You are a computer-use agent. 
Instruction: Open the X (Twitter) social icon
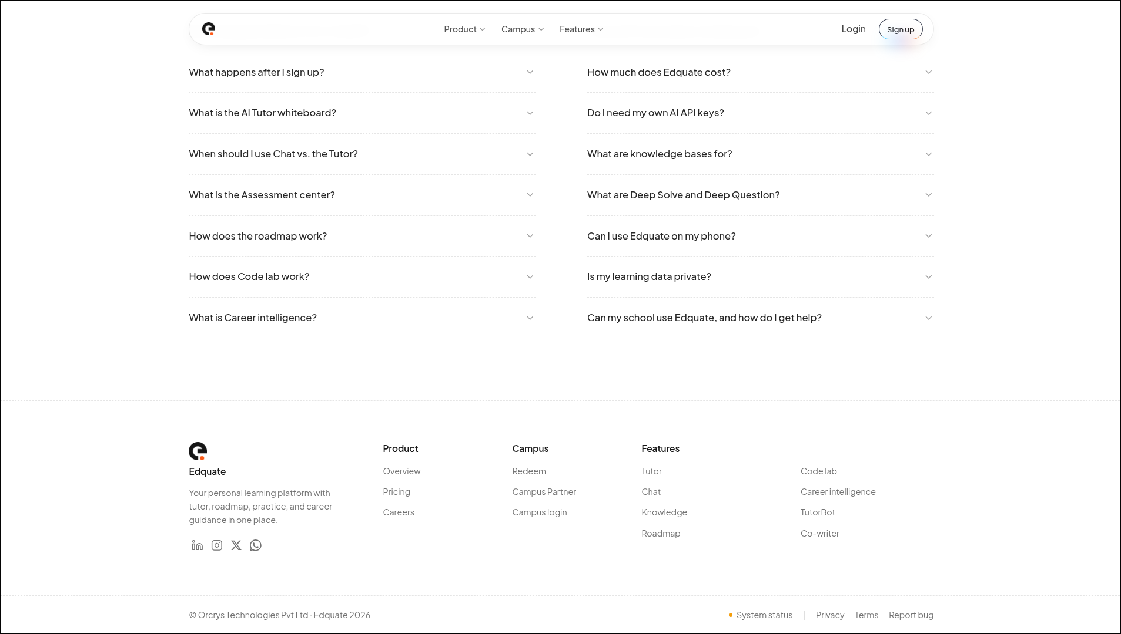tap(236, 545)
